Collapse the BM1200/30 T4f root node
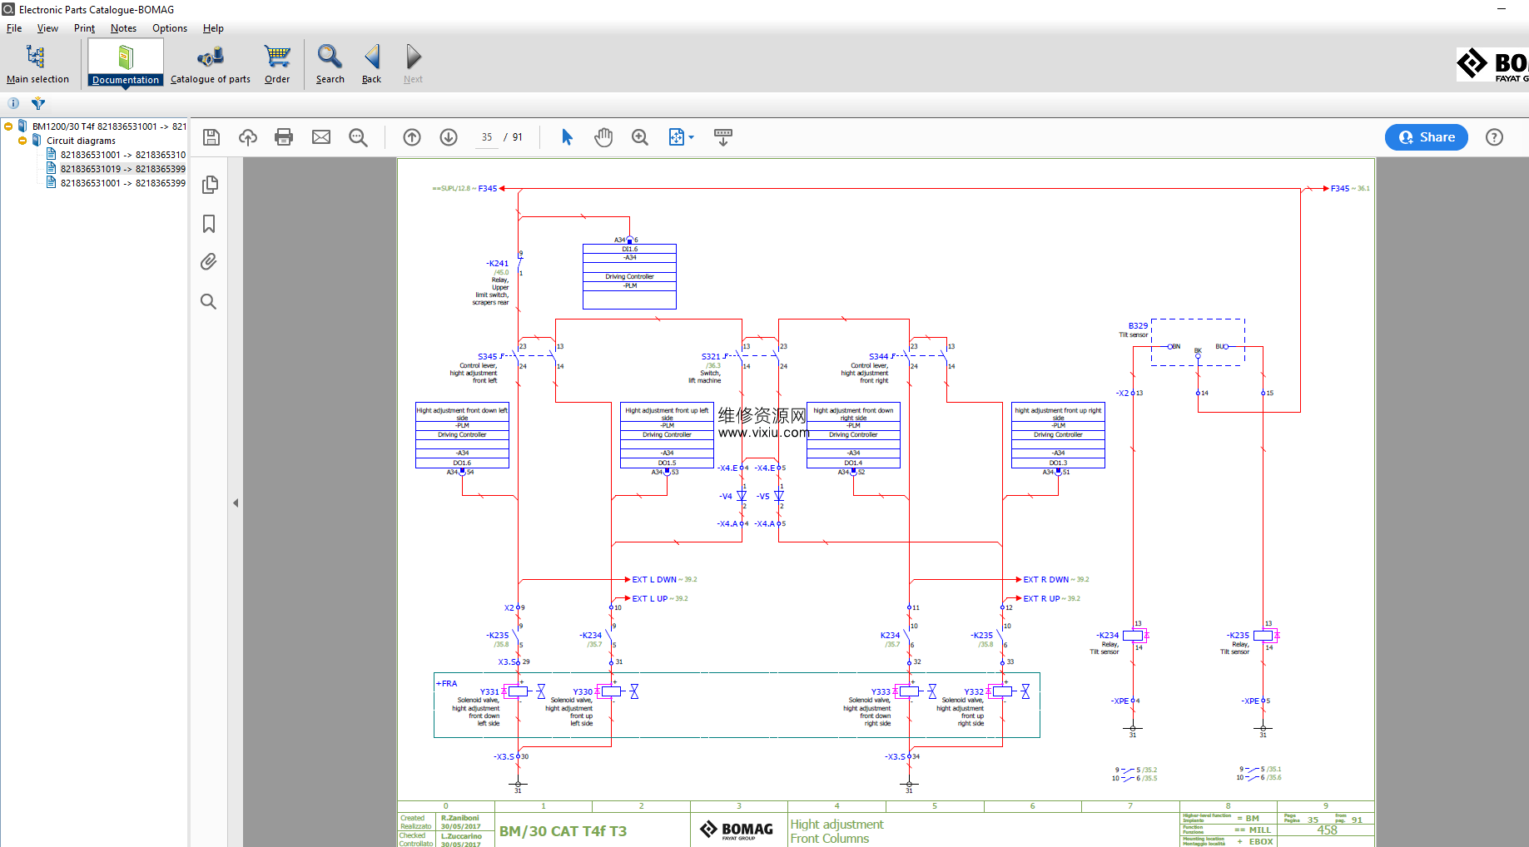The width and height of the screenshot is (1529, 847). point(8,126)
